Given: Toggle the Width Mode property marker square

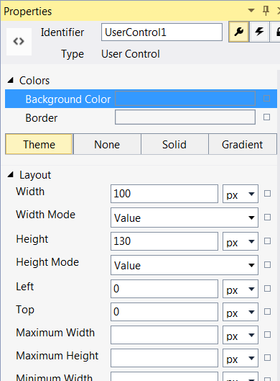Looking at the screenshot, I should click(x=267, y=218).
